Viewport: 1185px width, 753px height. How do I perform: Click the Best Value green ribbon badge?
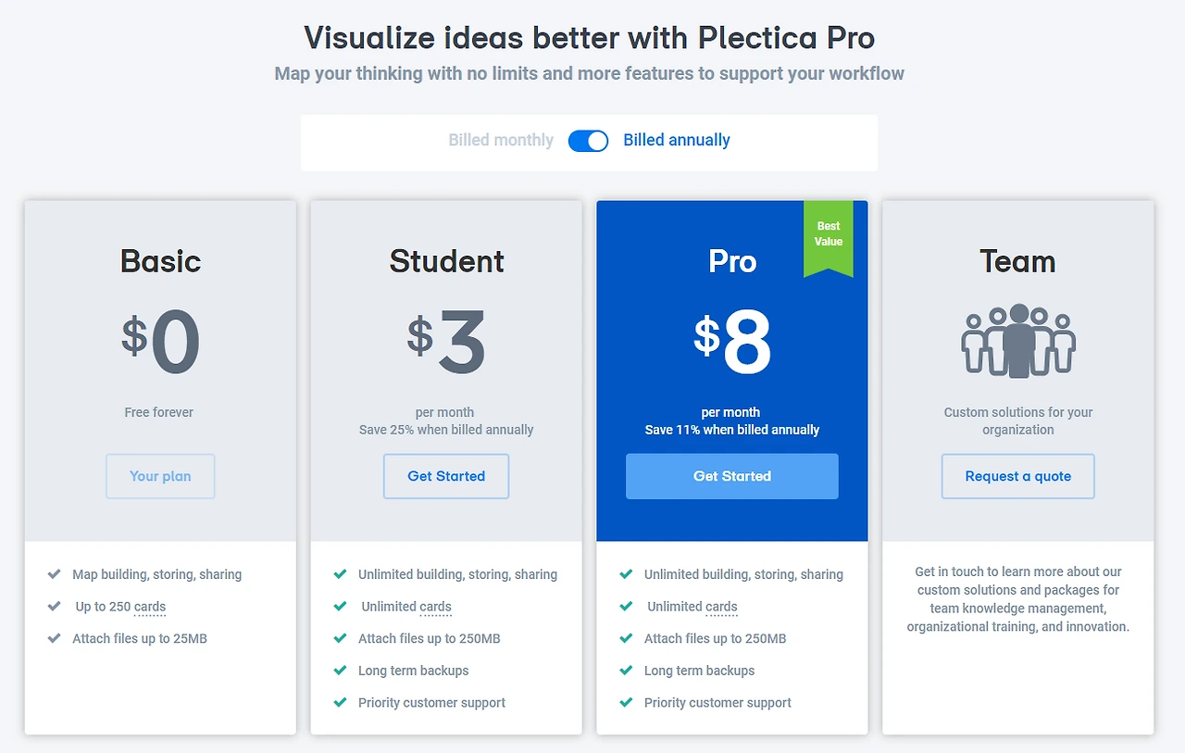[x=829, y=238]
